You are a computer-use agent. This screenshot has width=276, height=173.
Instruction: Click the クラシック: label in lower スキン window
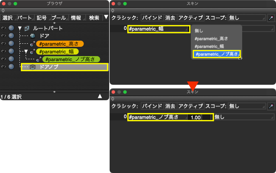pos(125,106)
